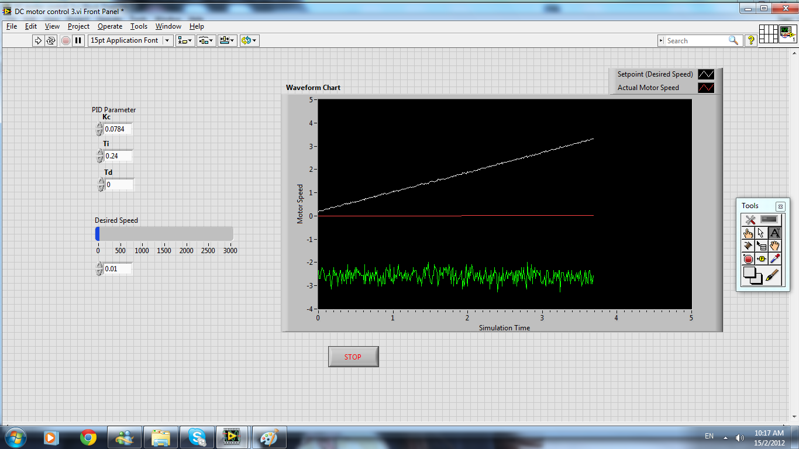Click the red STOP button
799x449 pixels.
(x=353, y=357)
